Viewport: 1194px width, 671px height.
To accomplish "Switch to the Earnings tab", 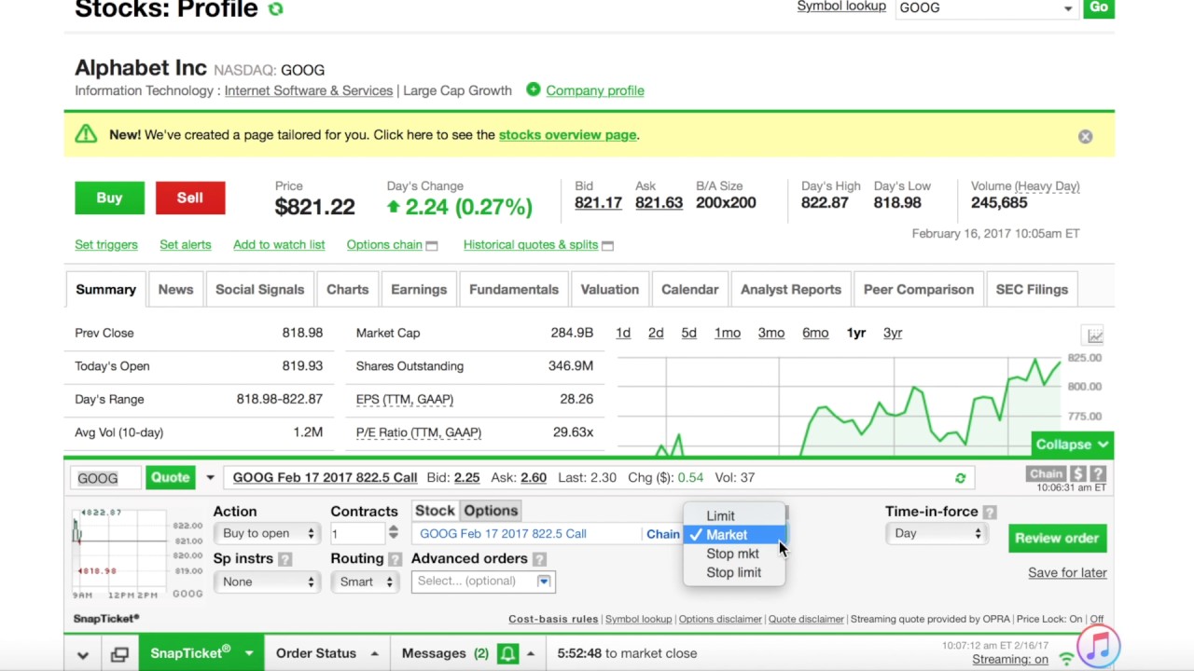I will click(x=419, y=289).
